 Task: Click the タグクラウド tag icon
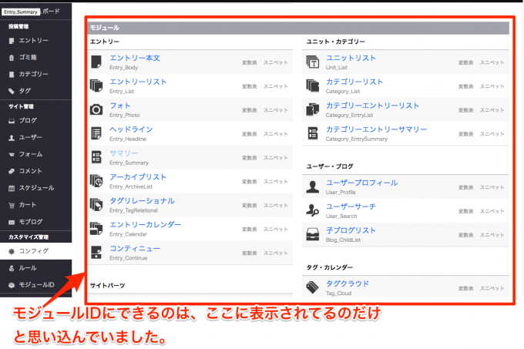313,287
